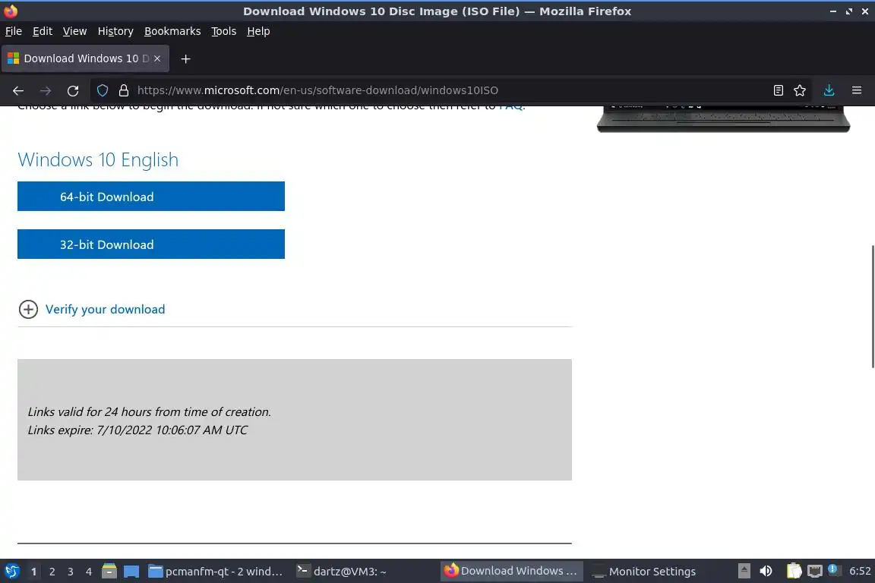Open Firefox application hamburger menu
Viewport: 875px width, 583px height.
(x=857, y=90)
